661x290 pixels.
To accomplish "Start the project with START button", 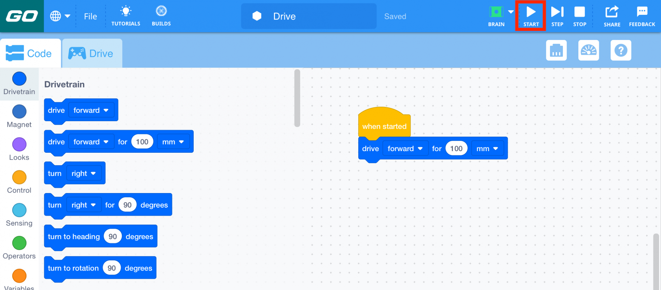I will point(531,16).
